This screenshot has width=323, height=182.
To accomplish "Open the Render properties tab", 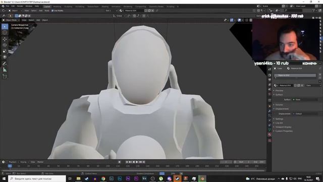I will [270, 75].
